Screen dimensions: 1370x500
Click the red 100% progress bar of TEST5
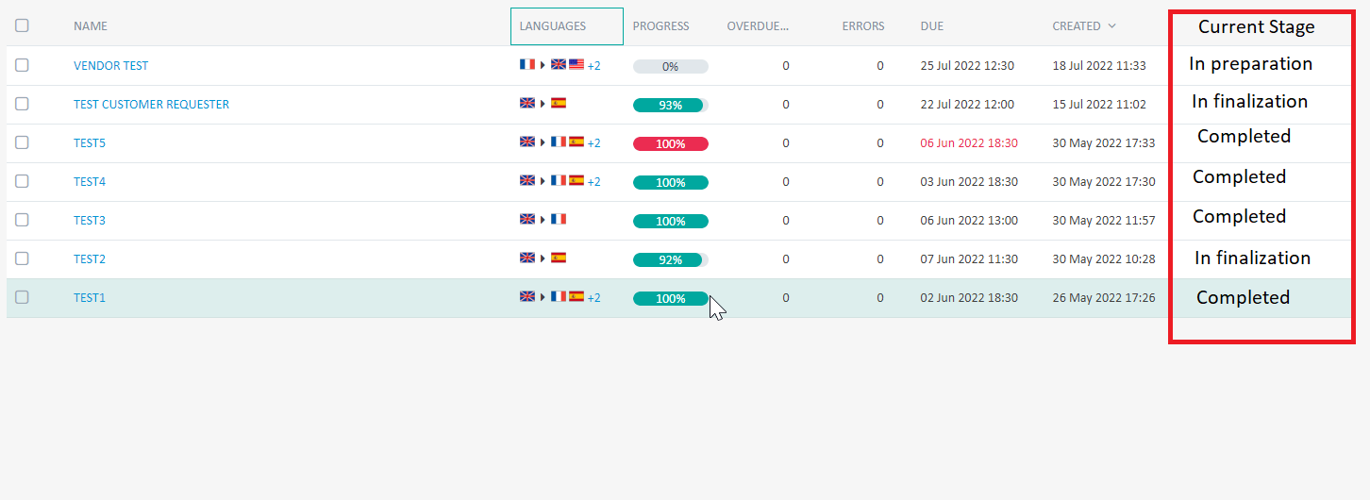[671, 144]
